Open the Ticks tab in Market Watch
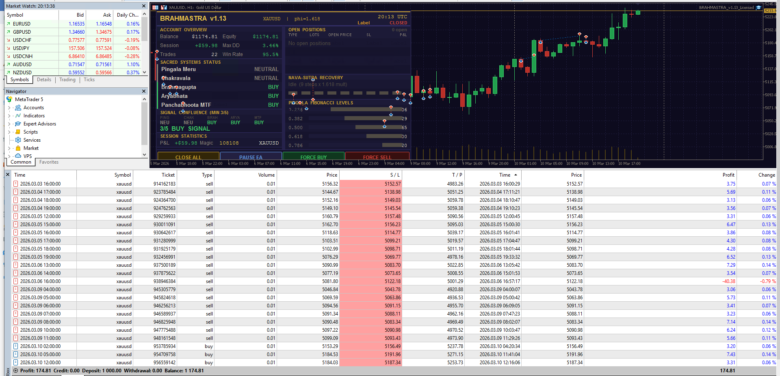Image resolution: width=780 pixels, height=376 pixels. click(89, 80)
